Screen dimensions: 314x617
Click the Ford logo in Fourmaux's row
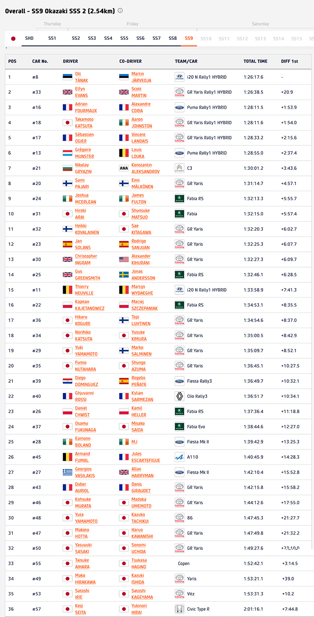tap(179, 108)
